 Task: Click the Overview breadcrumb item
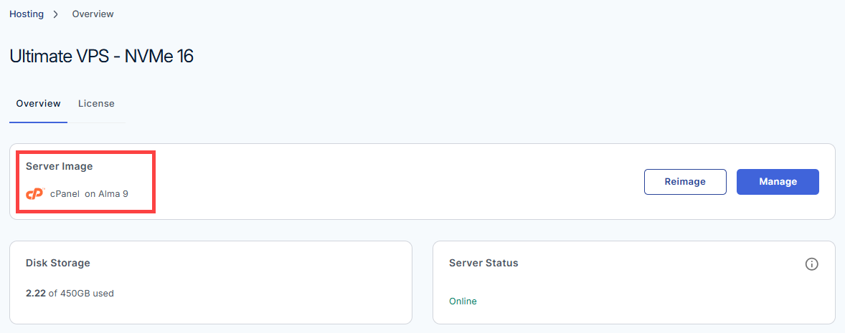(93, 14)
